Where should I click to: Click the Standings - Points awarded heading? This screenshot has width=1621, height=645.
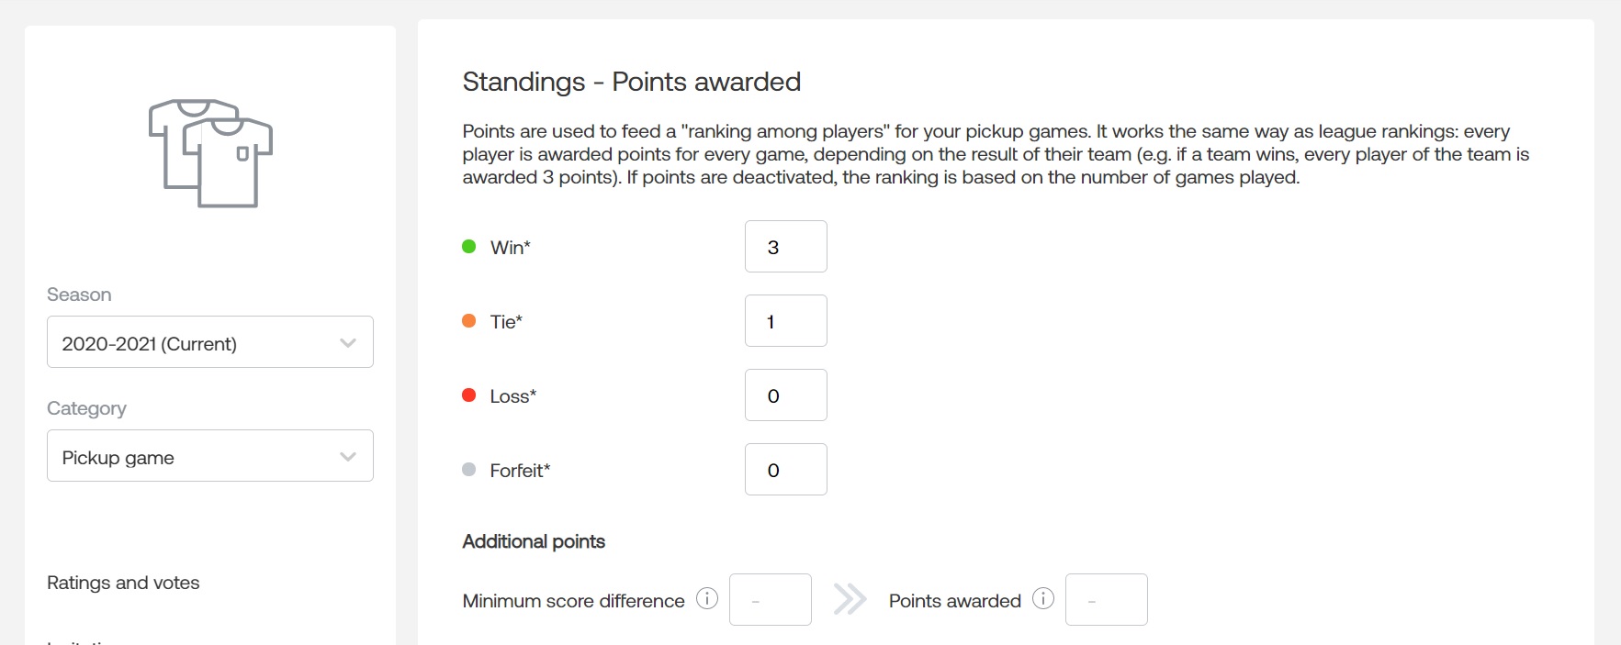coord(631,82)
